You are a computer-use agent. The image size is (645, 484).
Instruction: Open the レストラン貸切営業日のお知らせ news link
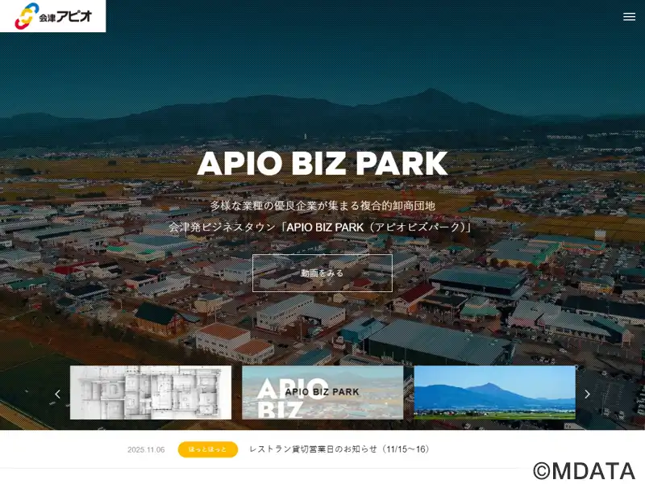click(x=339, y=449)
